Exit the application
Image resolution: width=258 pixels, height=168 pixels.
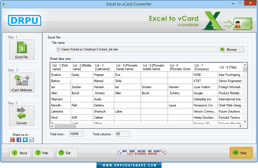click(x=67, y=153)
